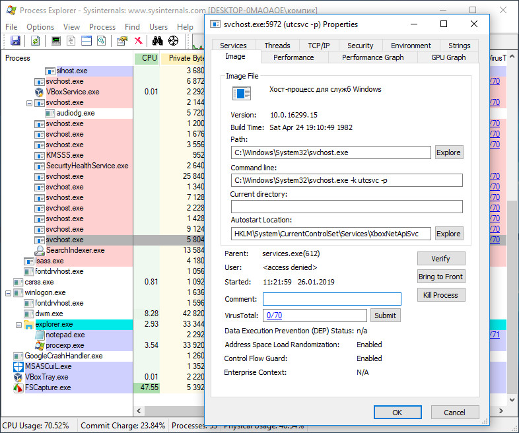Switch to the TCP/IP tab
Screen dimensions: 519x433
click(x=319, y=46)
